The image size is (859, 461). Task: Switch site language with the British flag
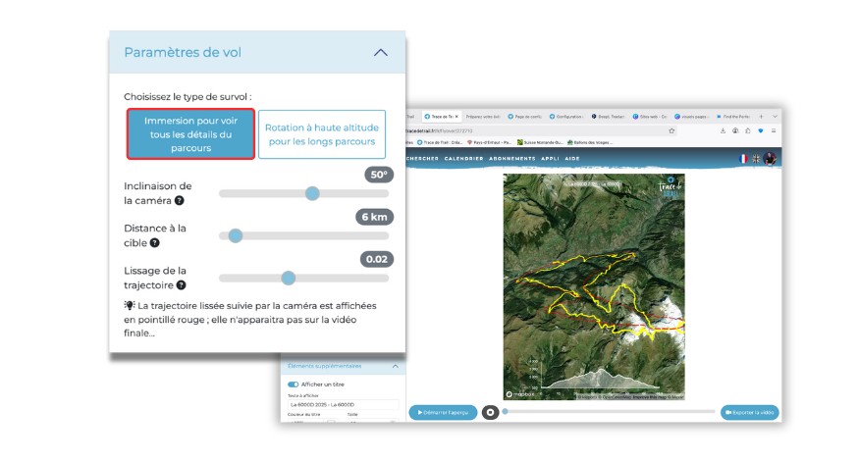tap(756, 159)
